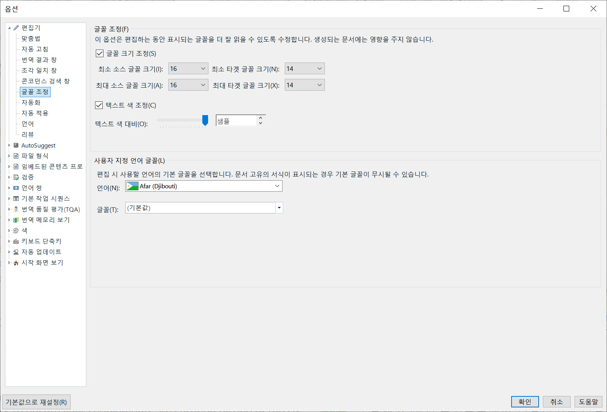This screenshot has width=607, height=412.
Task: Click the Djibouti flag in language box
Action: point(132,186)
